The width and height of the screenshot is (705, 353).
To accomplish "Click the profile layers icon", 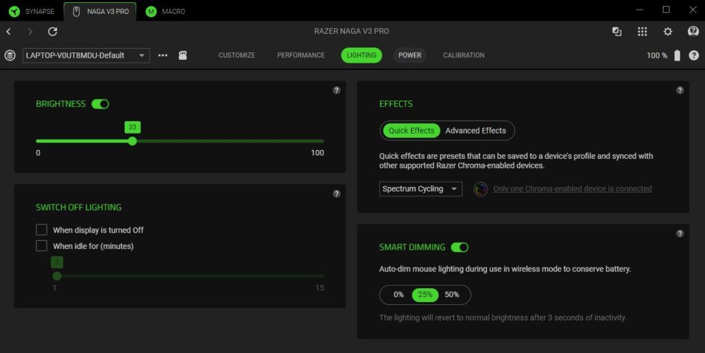I will (x=10, y=55).
